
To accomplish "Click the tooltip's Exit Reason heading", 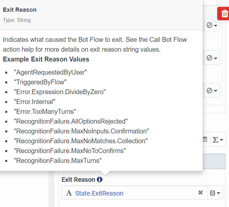I will (20, 10).
